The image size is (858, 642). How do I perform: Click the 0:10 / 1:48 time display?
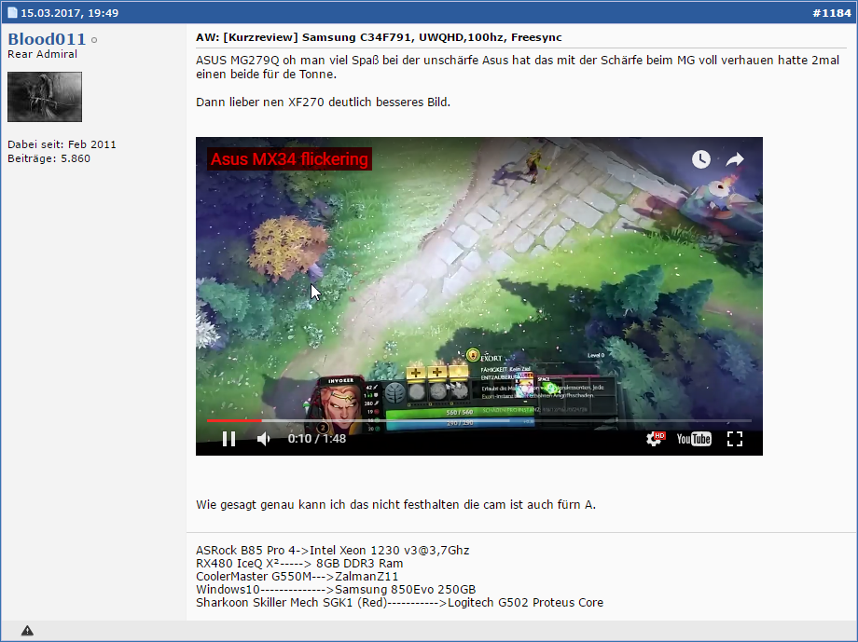click(317, 439)
